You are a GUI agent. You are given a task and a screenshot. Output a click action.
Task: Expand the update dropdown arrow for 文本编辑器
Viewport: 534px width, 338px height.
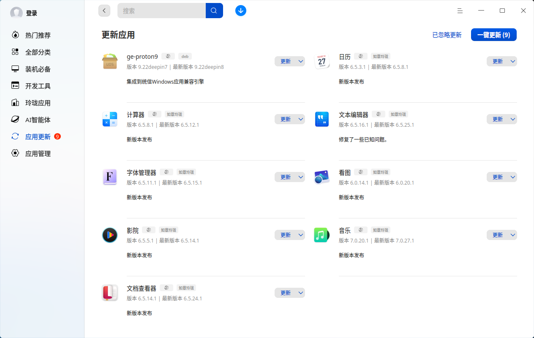click(513, 119)
